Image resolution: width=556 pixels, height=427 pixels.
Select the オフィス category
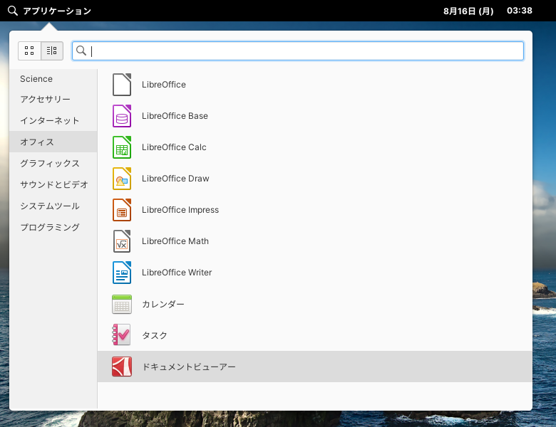click(x=53, y=142)
